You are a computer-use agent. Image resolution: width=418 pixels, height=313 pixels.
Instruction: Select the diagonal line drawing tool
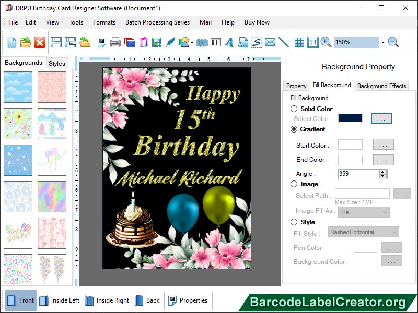(x=284, y=42)
